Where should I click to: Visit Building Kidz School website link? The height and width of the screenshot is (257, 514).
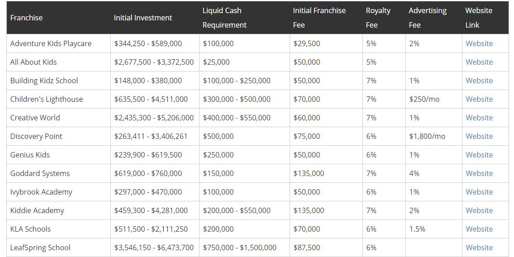point(479,81)
